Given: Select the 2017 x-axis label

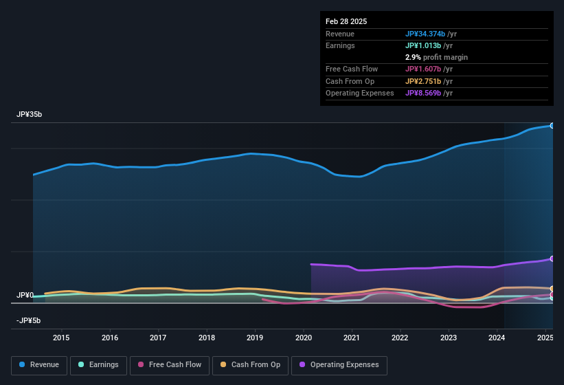Looking at the screenshot, I should click(158, 338).
